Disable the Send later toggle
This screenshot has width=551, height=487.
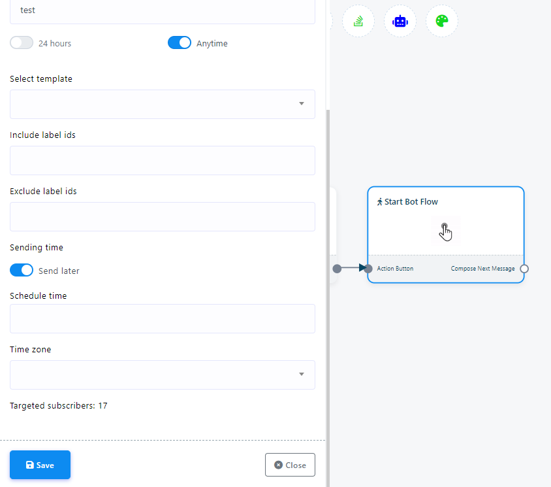[22, 270]
